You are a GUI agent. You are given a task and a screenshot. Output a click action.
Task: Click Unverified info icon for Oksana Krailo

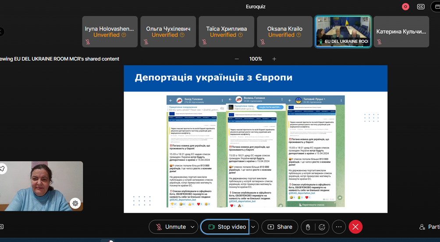point(299,35)
